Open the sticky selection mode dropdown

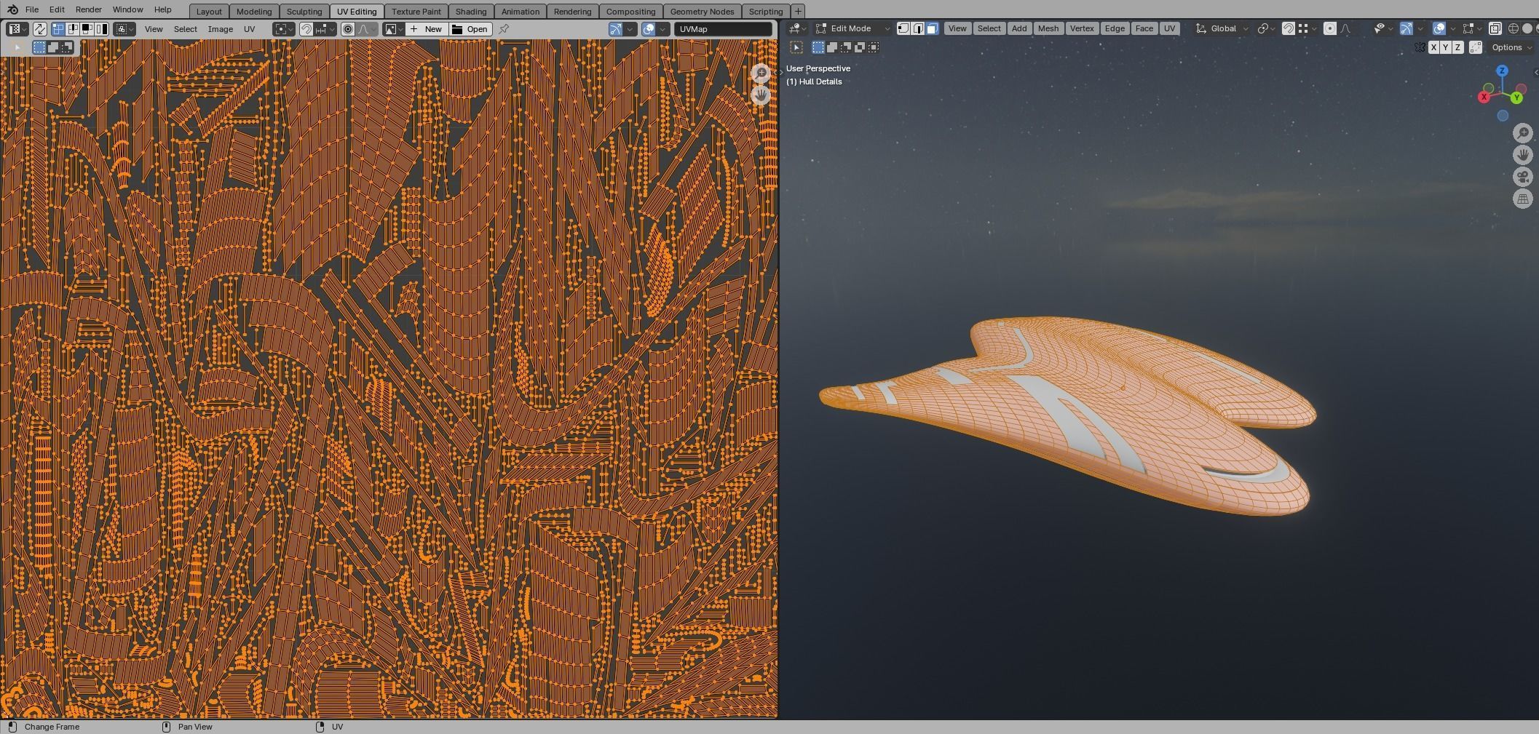click(124, 29)
